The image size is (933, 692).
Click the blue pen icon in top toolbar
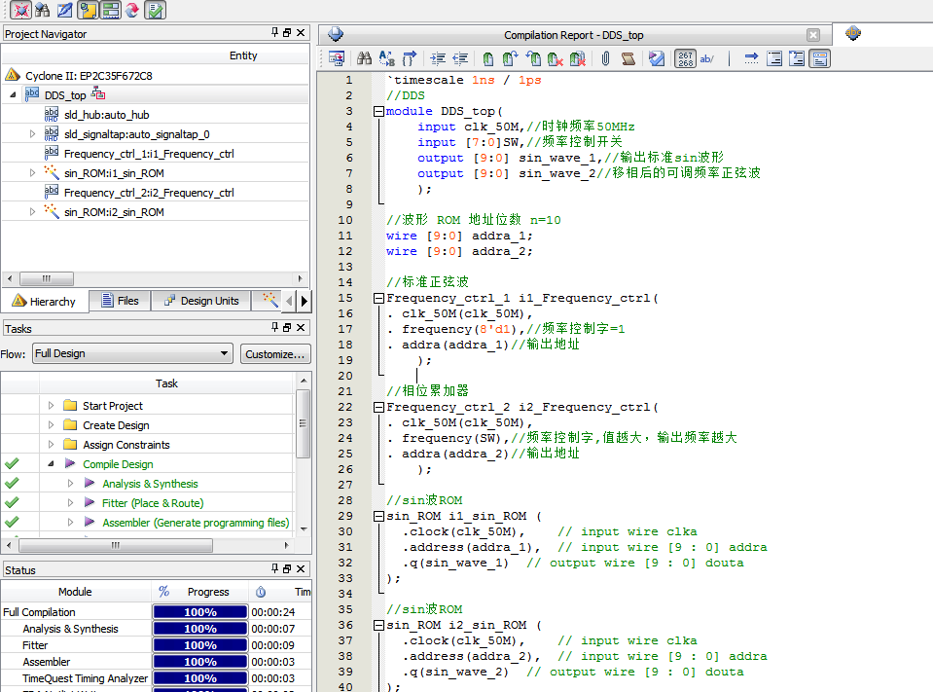64,10
